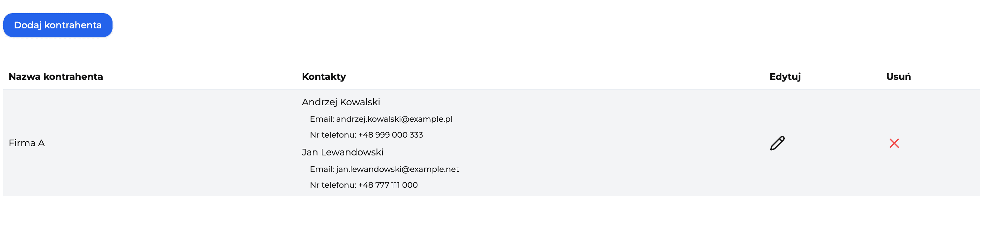
Task: Click the address andrzej.kowalski@example.pl
Action: pyautogui.click(x=394, y=119)
